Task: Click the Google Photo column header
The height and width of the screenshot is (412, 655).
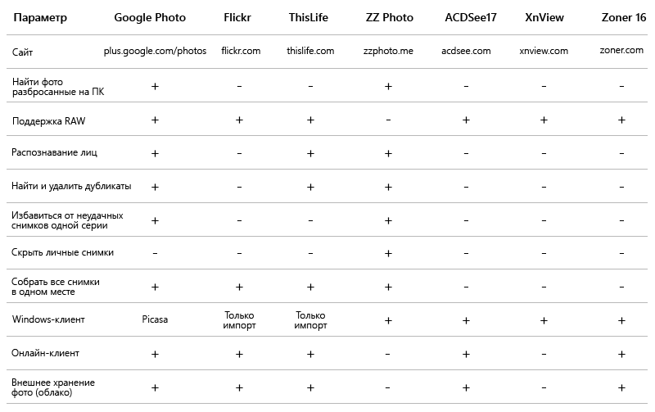Action: coord(150,17)
